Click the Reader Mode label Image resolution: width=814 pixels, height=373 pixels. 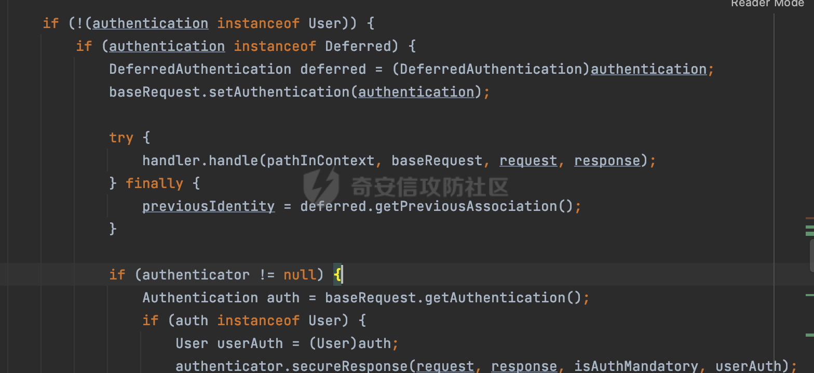[x=767, y=4]
